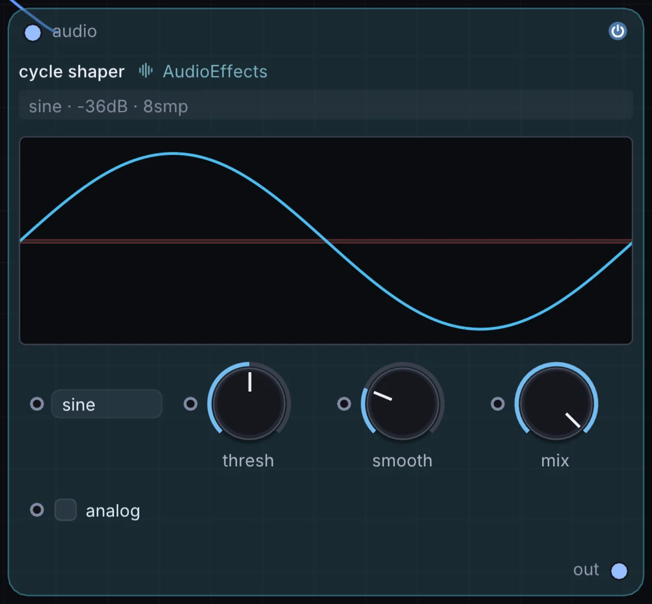The image size is (652, 604).
Task: Click the thresh knob
Action: coord(249,403)
